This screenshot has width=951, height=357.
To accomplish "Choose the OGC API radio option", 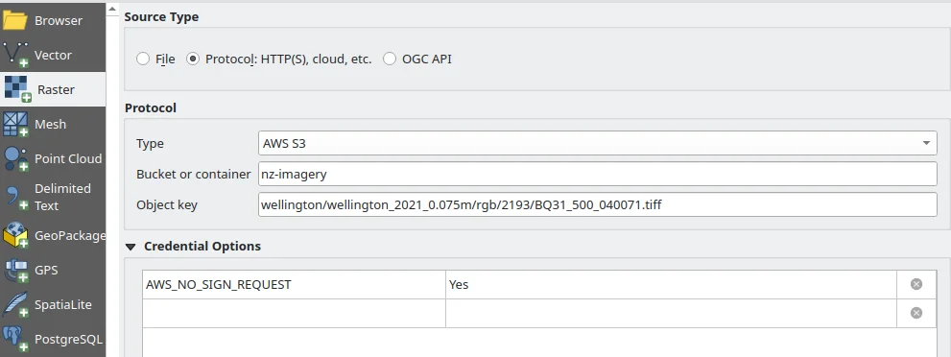I will coord(390,59).
